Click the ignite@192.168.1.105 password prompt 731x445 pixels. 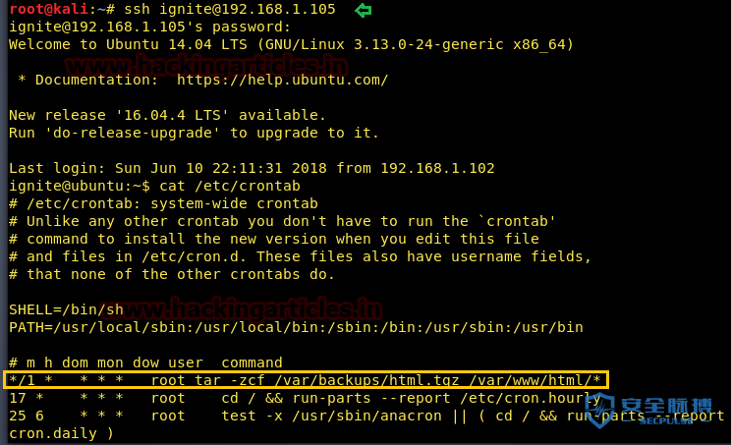pyautogui.click(x=149, y=27)
